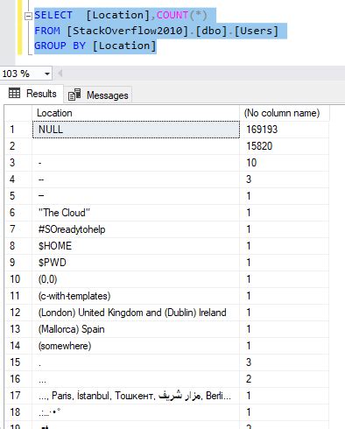
Task: Select the count cell 15820
Action: tap(285, 146)
